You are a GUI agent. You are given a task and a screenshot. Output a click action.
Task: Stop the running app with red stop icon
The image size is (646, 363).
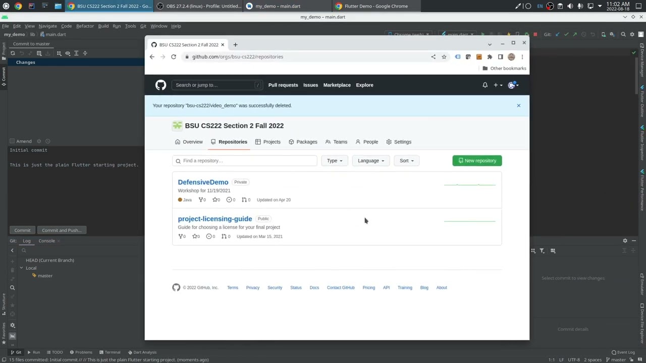[x=535, y=34]
